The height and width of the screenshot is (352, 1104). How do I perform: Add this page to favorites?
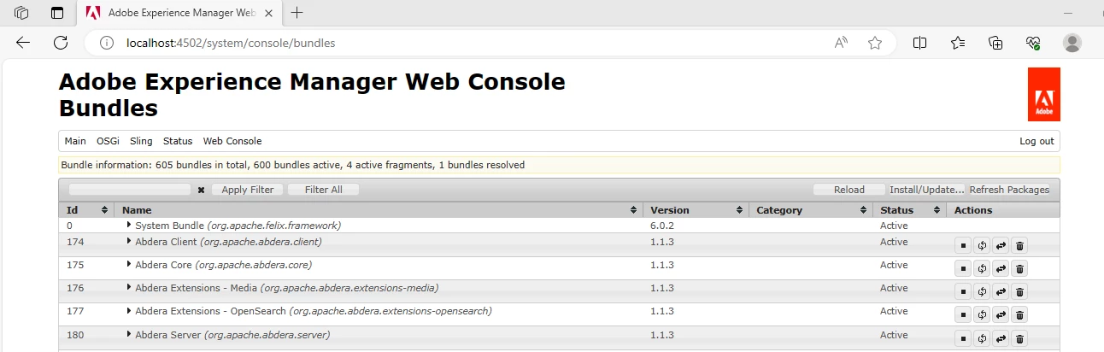tap(874, 43)
